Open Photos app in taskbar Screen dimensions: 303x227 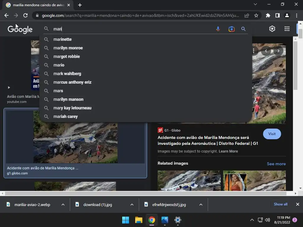pyautogui.click(x=165, y=220)
